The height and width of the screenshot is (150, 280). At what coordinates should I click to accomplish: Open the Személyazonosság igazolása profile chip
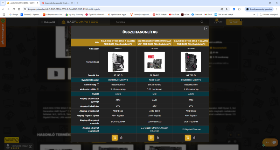tap(259, 9)
